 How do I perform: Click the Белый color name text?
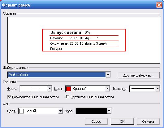[x=31, y=111]
